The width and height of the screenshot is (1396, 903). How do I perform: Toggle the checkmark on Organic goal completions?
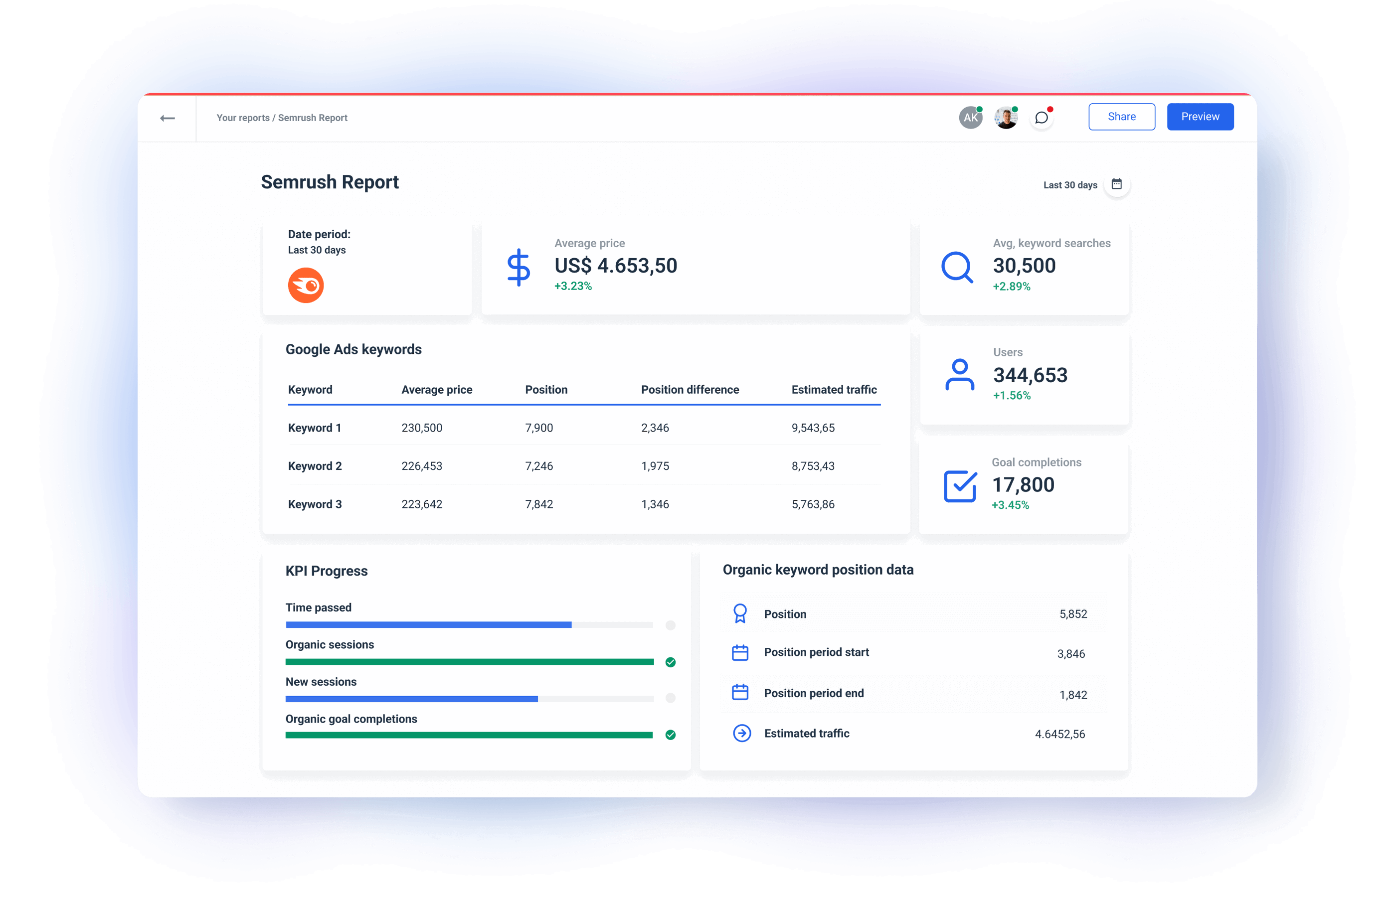tap(670, 734)
